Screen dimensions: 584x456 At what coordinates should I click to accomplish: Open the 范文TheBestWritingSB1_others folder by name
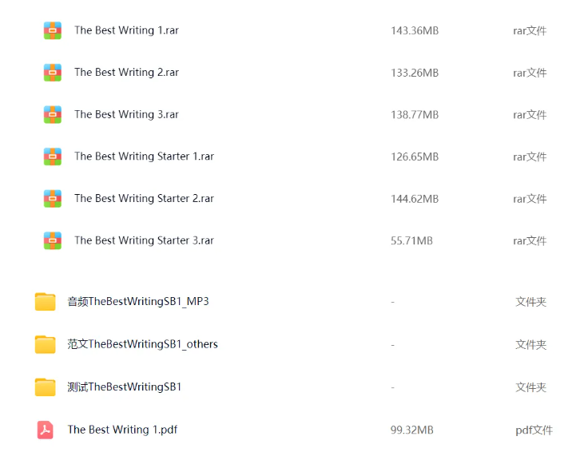pos(142,344)
